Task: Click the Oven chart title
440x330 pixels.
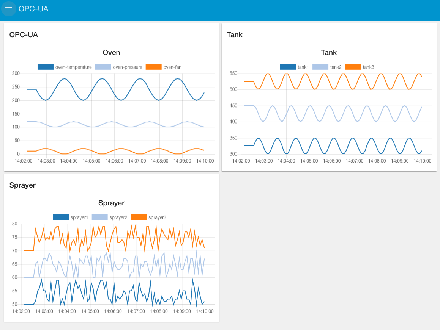Action: click(x=111, y=52)
